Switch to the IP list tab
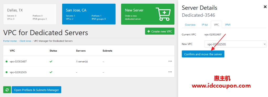This screenshot has width=268, height=97. pos(205,25)
